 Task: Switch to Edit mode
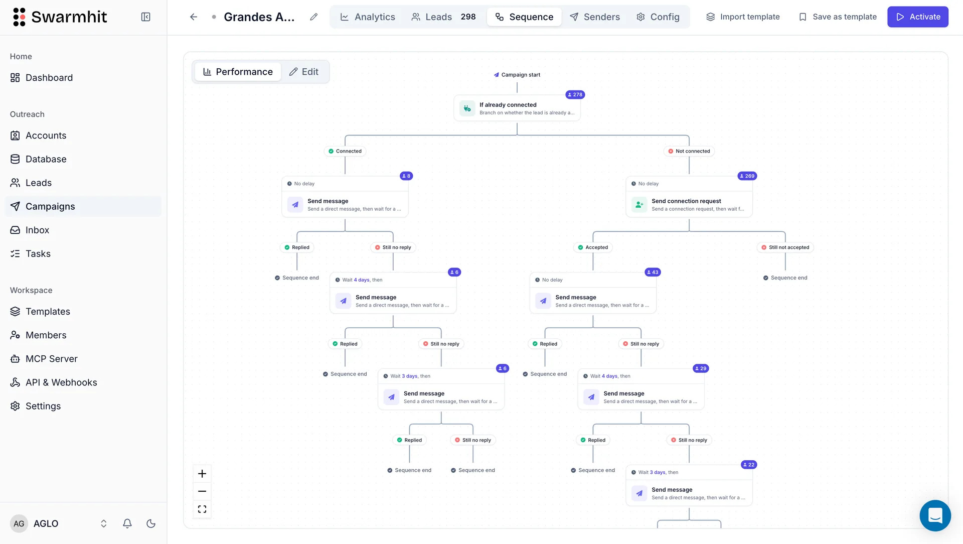304,72
